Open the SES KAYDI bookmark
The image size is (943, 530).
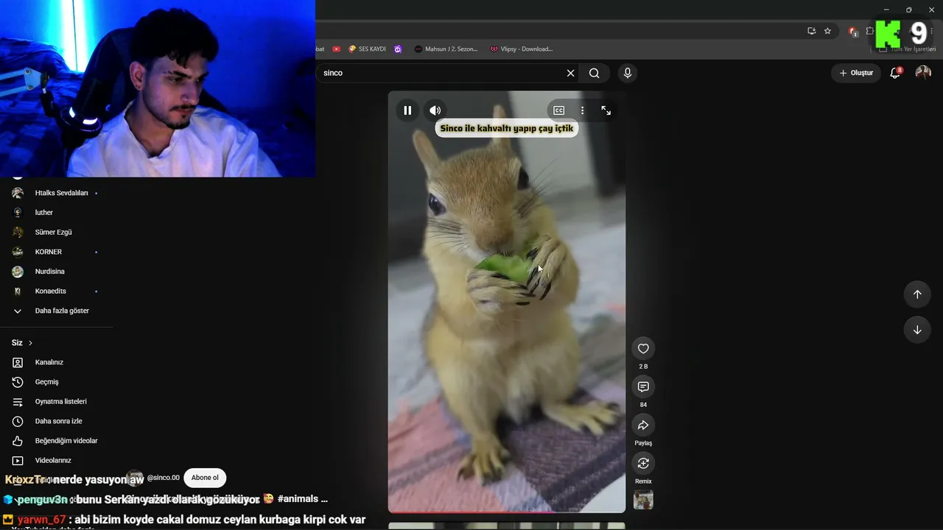pyautogui.click(x=367, y=49)
